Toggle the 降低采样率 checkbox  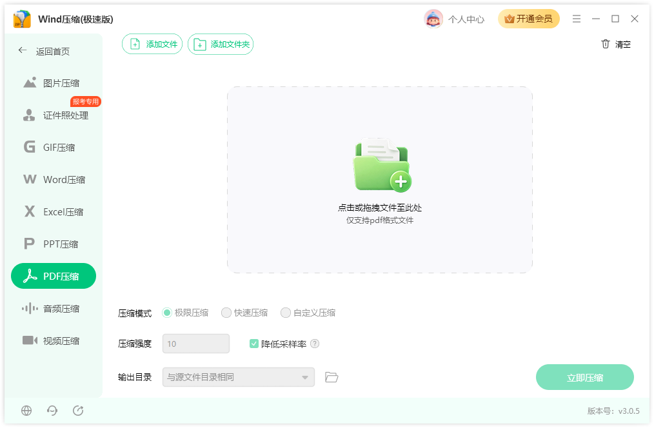point(253,344)
